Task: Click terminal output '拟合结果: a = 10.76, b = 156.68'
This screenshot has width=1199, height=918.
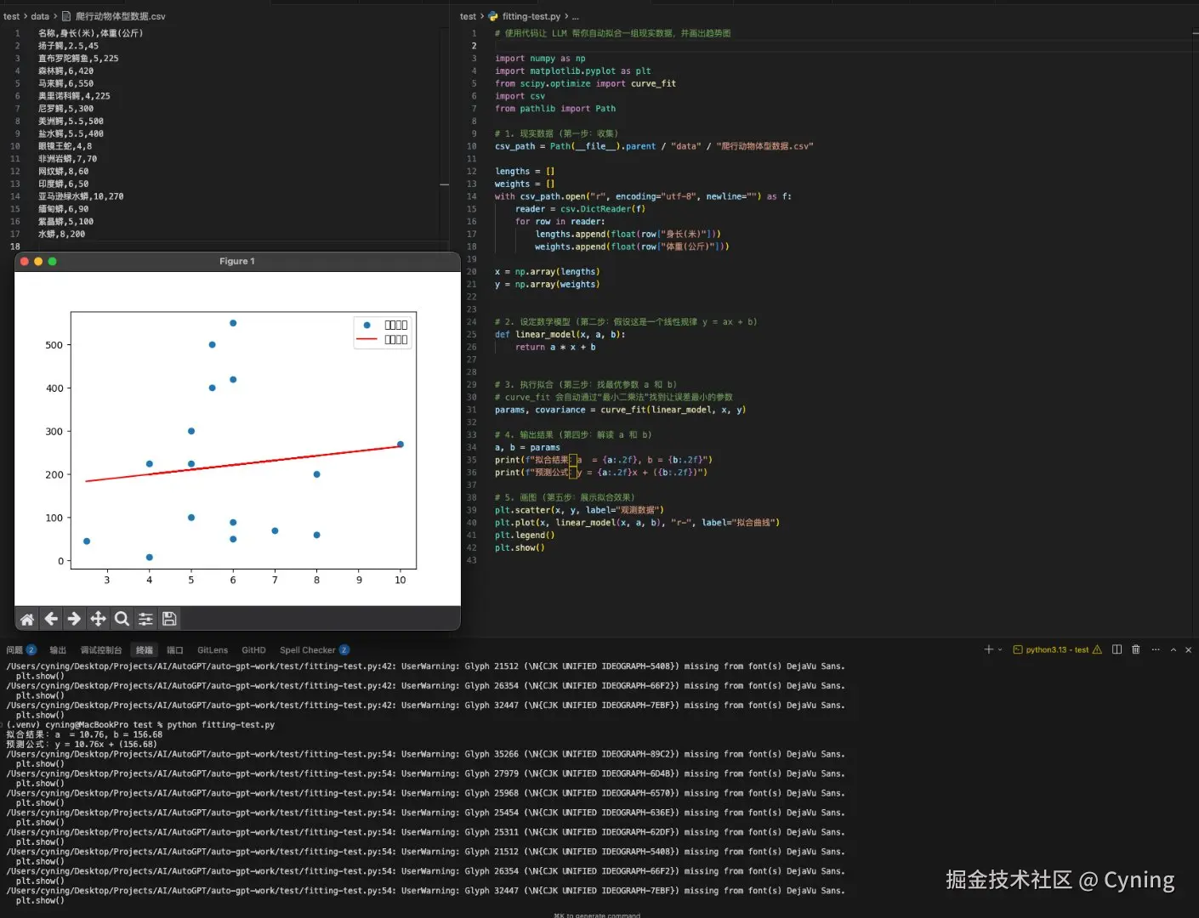Action: 84,734
